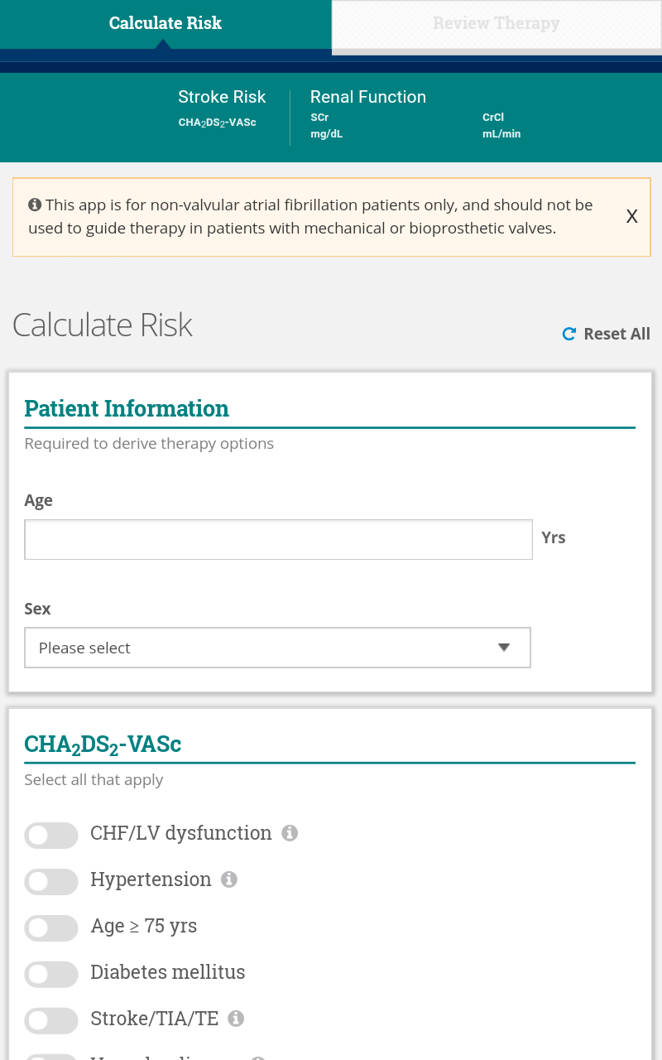662x1060 pixels.
Task: Select the Calculate Risk tab
Action: 165,24
